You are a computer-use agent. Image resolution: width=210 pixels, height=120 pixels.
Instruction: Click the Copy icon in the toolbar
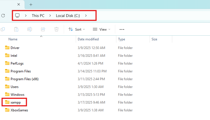(3, 29)
